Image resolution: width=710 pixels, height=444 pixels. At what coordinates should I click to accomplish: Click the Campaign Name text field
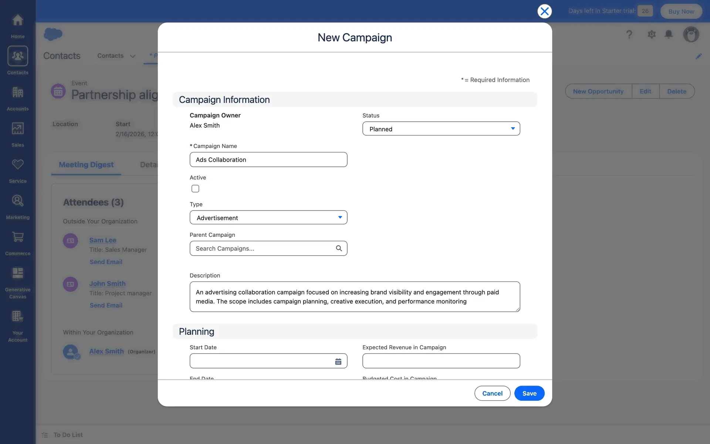tap(268, 159)
